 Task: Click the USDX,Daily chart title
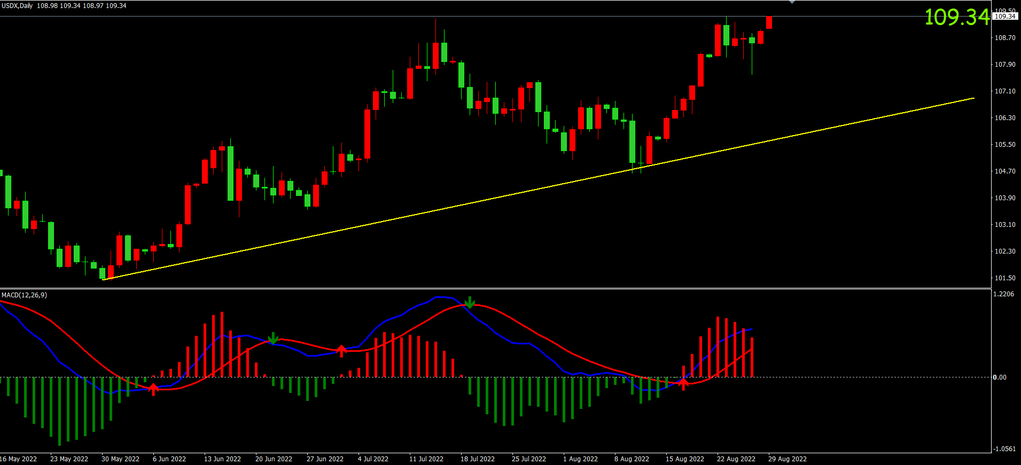pyautogui.click(x=17, y=5)
